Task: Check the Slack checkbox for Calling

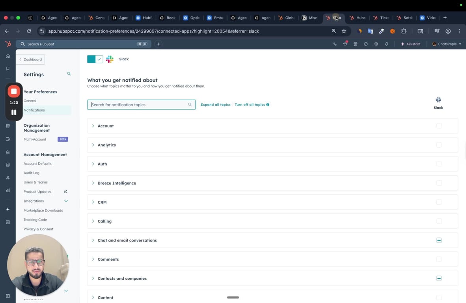Action: click(439, 221)
